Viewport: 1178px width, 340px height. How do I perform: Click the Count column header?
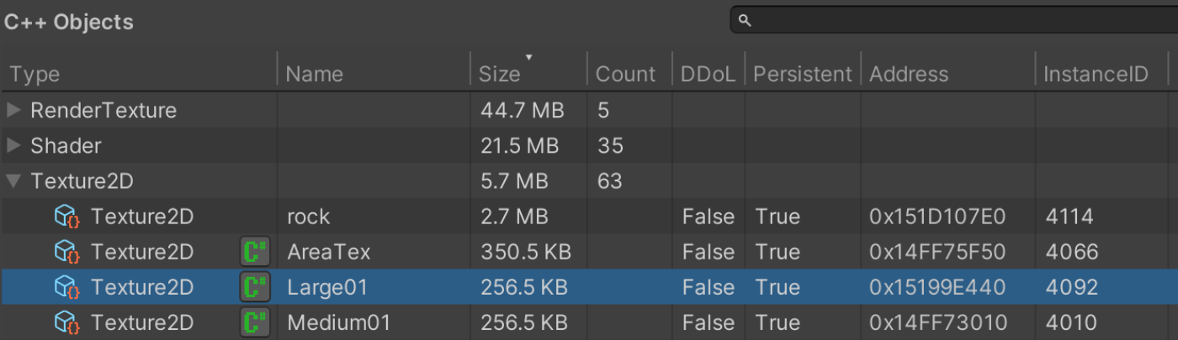[625, 74]
